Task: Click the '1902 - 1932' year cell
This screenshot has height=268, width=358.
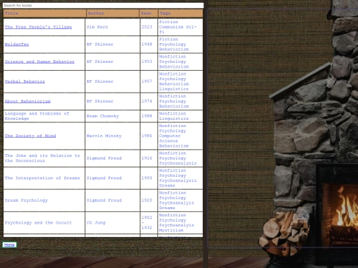Action: point(149,222)
